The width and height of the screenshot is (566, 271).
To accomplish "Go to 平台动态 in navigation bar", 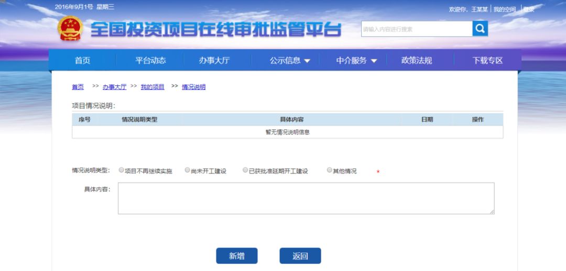I will tap(150, 60).
